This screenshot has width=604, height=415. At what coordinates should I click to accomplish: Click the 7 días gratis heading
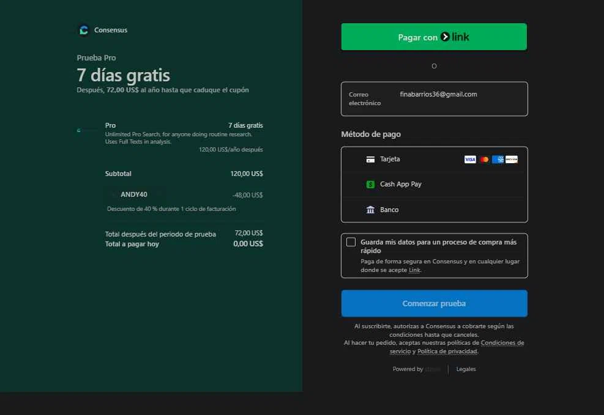pos(123,75)
